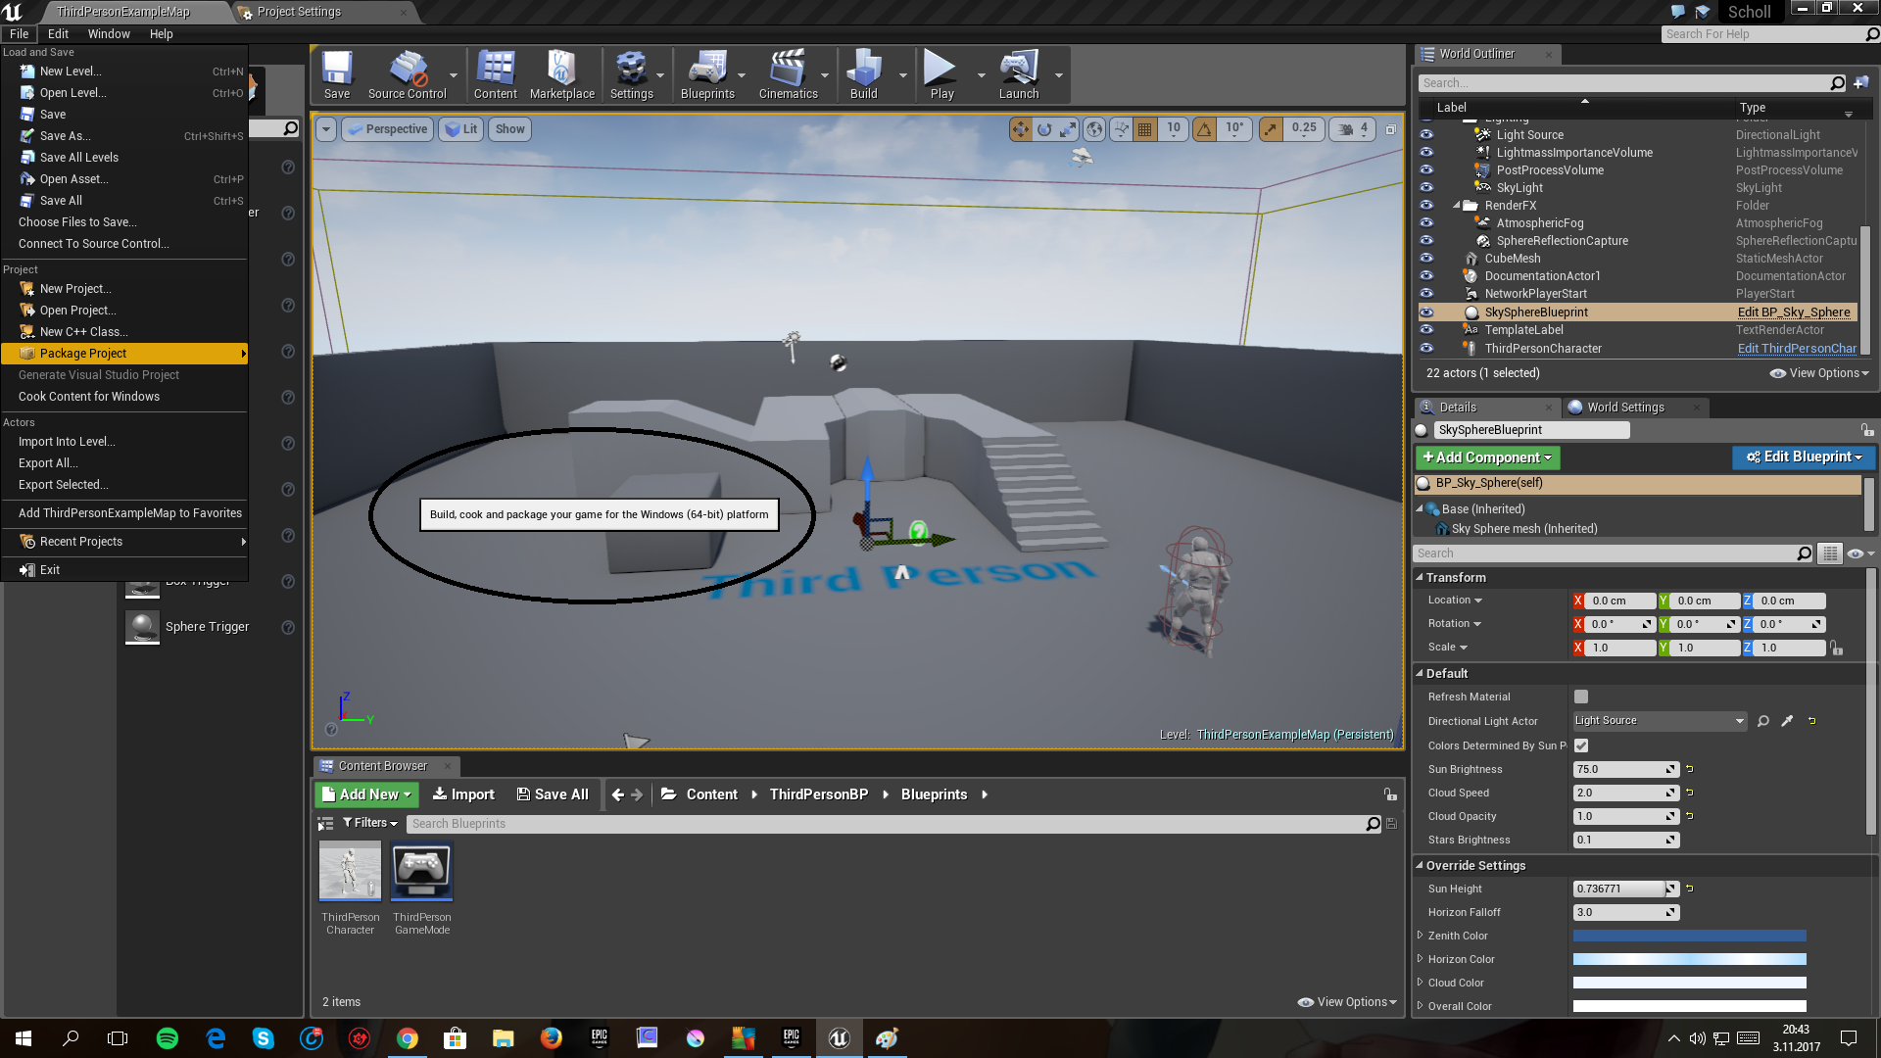Select the rotate gizmo mode icon
This screenshot has width=1881, height=1058.
(x=1044, y=129)
